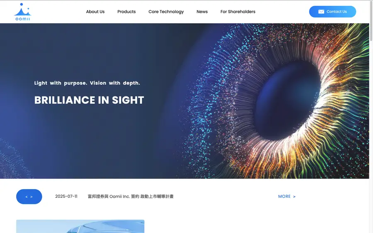Show next news with the right arrow

pos(31,197)
